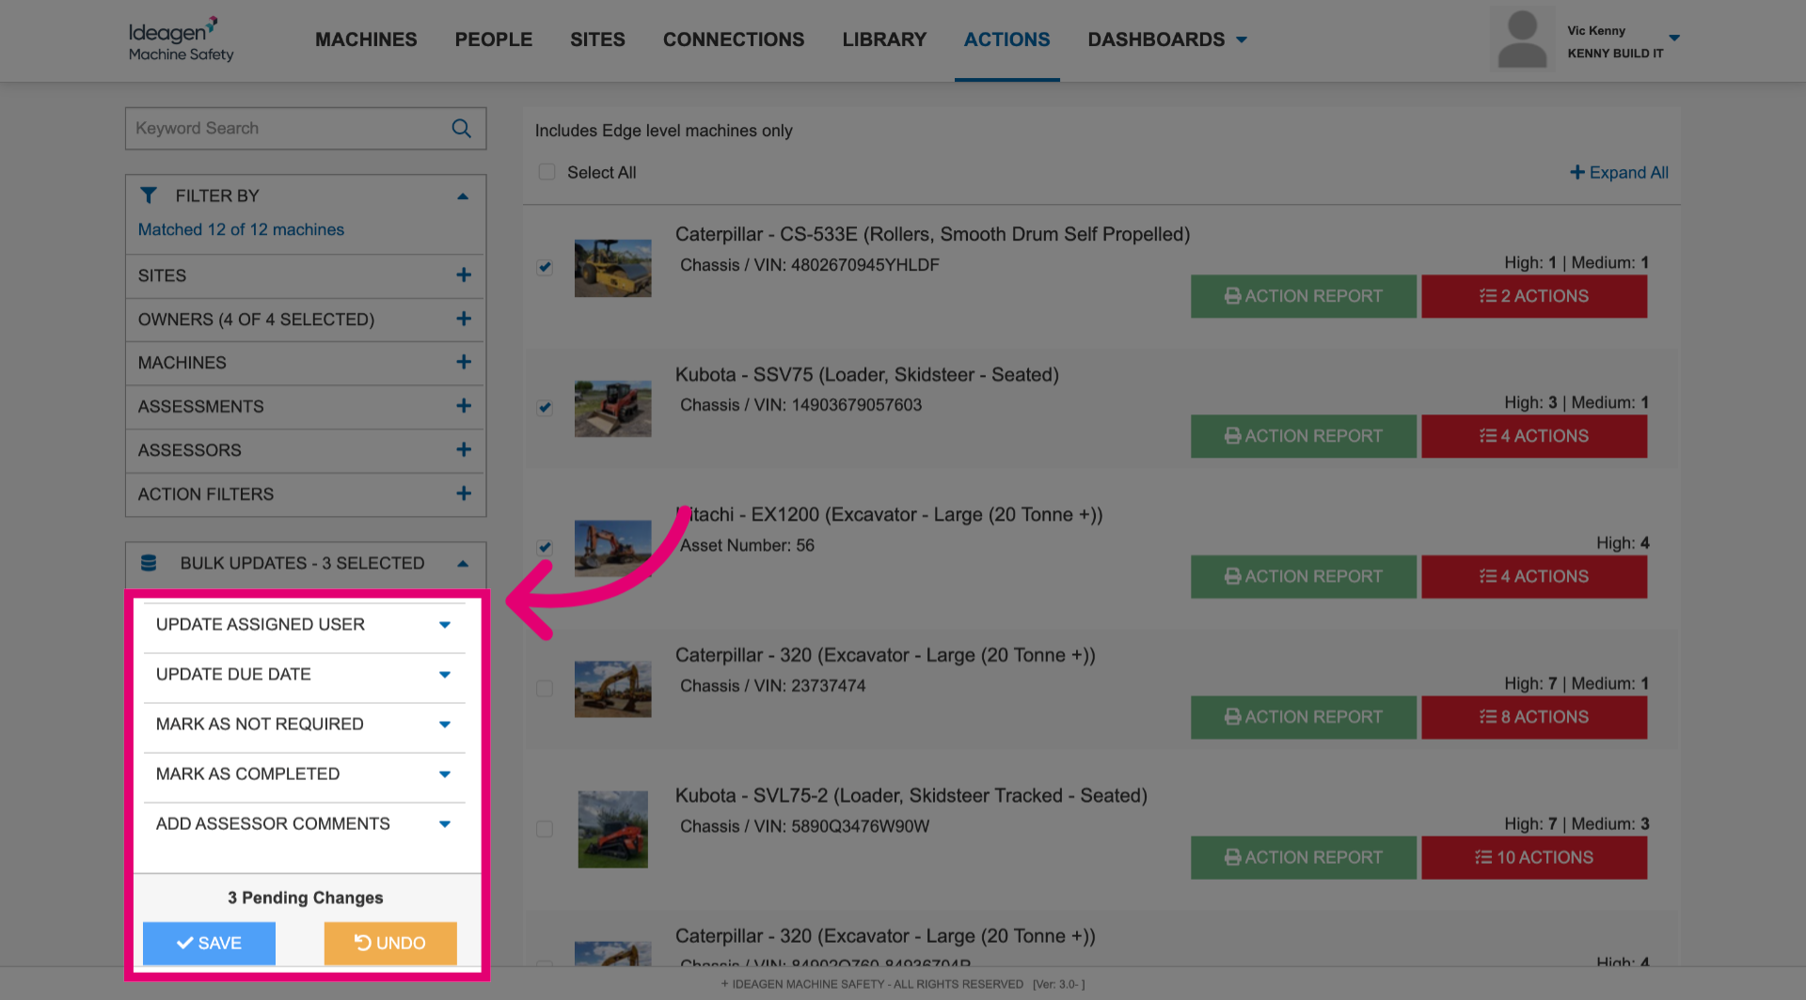
Task: Open Action Report for Kubota SSV75
Action: point(1303,436)
